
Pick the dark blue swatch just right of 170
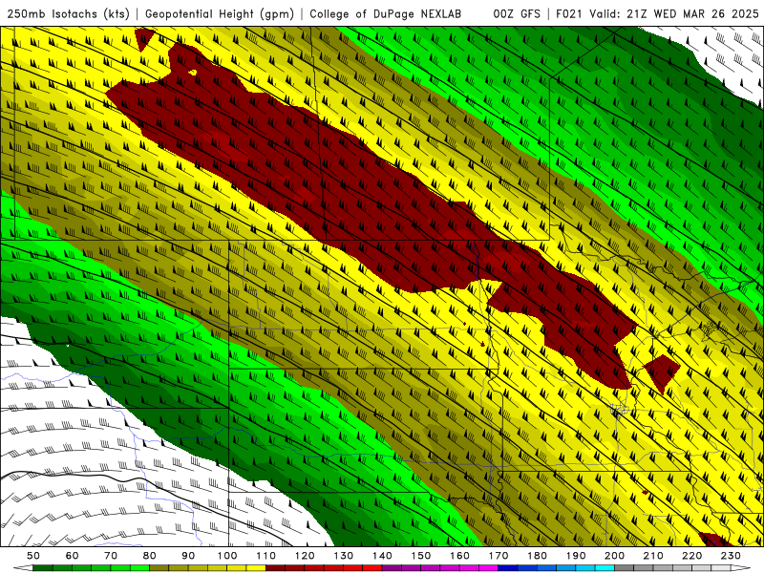pos(508,568)
